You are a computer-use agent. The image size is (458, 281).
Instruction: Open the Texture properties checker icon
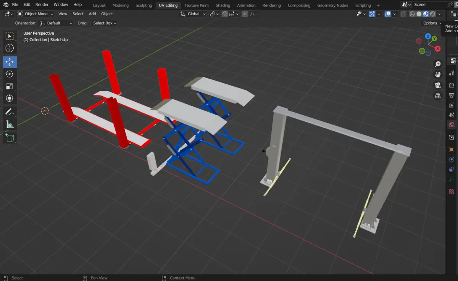coord(452,191)
